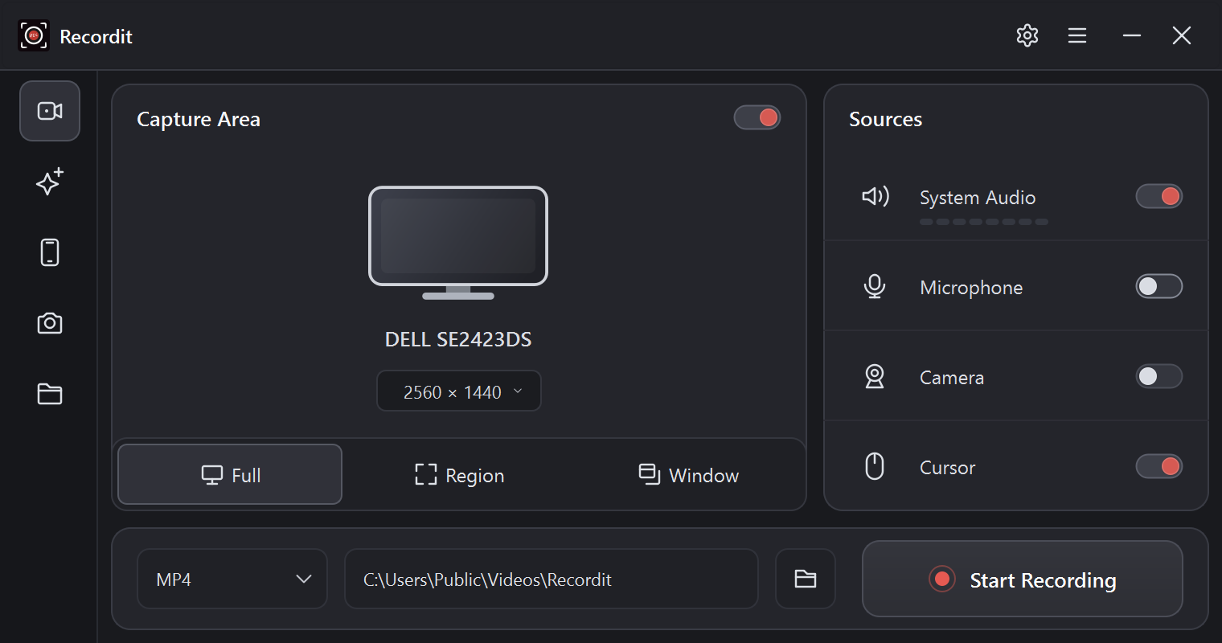This screenshot has height=643, width=1222.
Task: Open the MP4 format dropdown
Action: [232, 579]
